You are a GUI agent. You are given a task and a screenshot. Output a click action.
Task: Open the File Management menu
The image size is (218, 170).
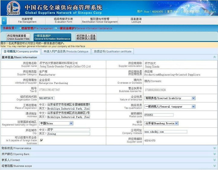(27, 20)
